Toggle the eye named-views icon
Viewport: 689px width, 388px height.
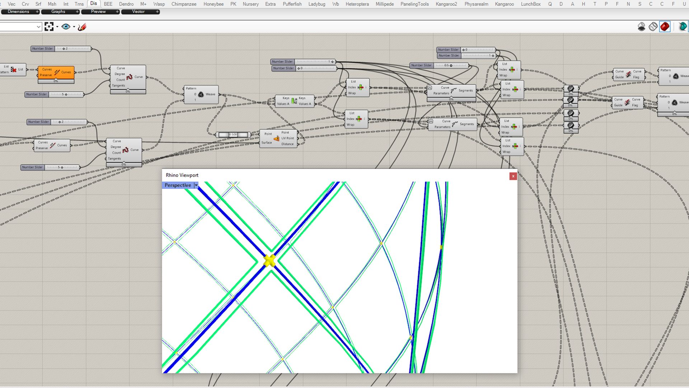click(66, 27)
